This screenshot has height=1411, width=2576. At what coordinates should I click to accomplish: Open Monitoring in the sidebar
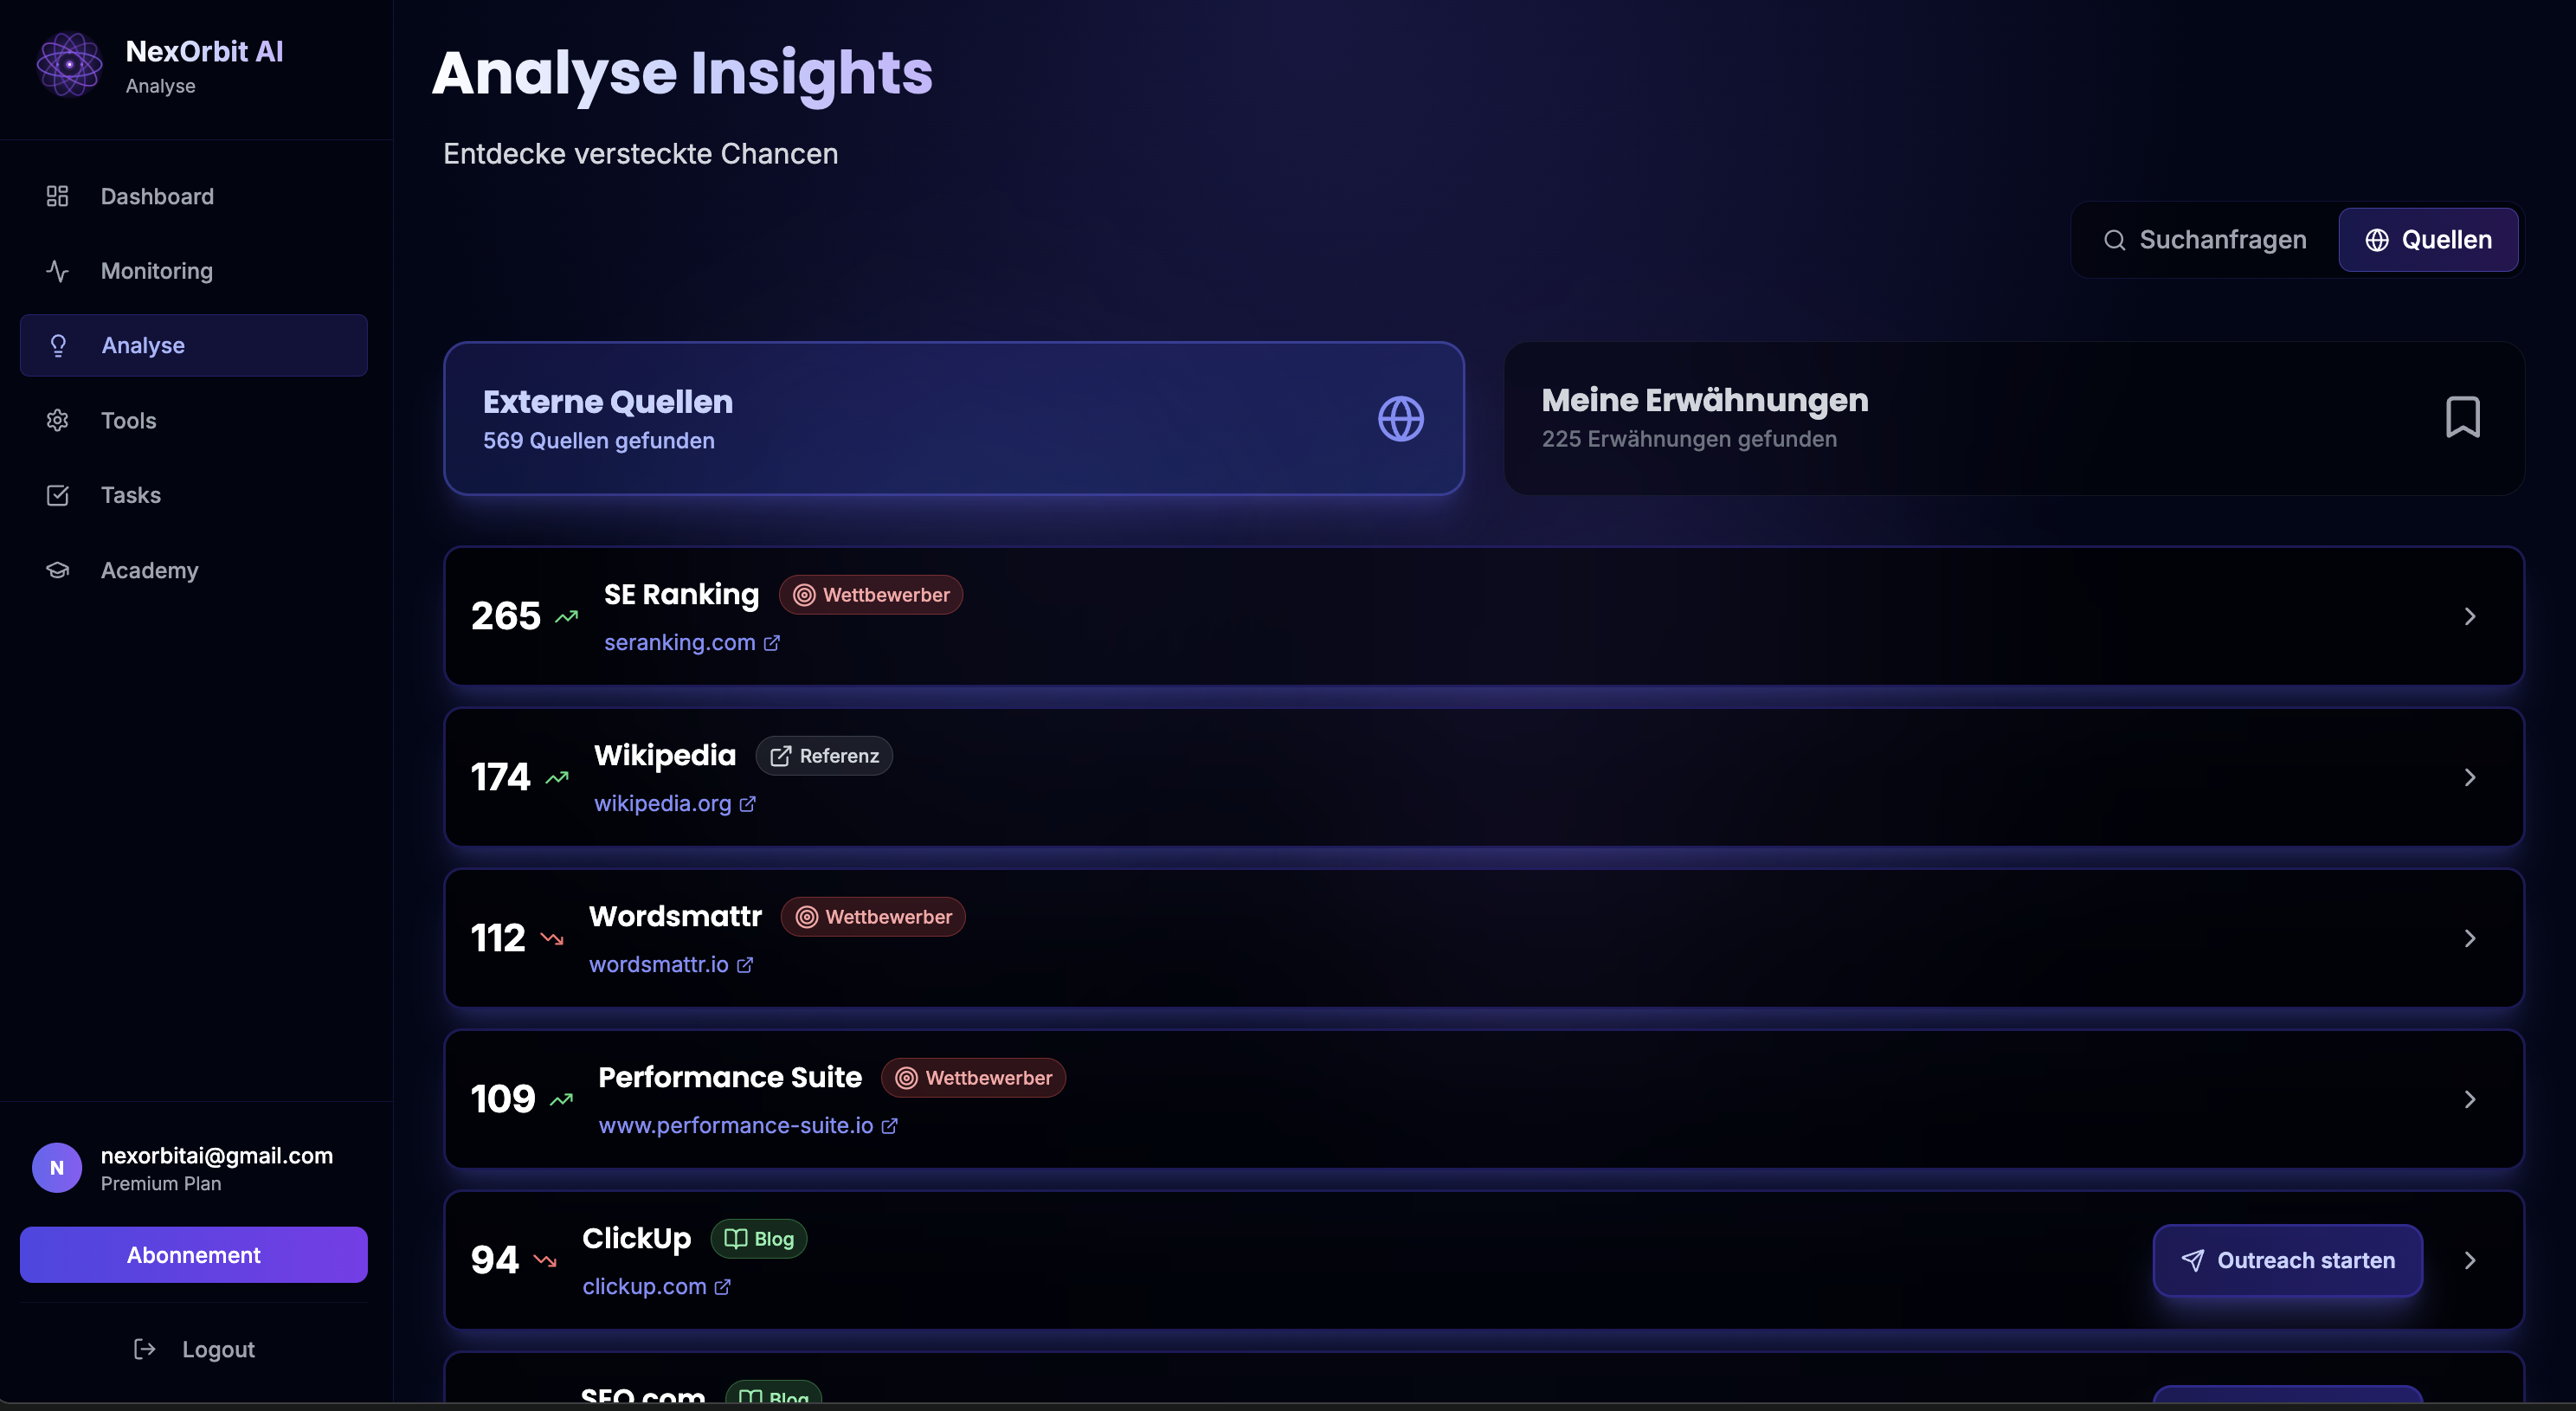156,271
